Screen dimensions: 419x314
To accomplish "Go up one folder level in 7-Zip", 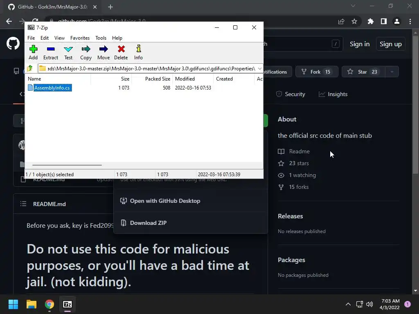I will click(30, 68).
